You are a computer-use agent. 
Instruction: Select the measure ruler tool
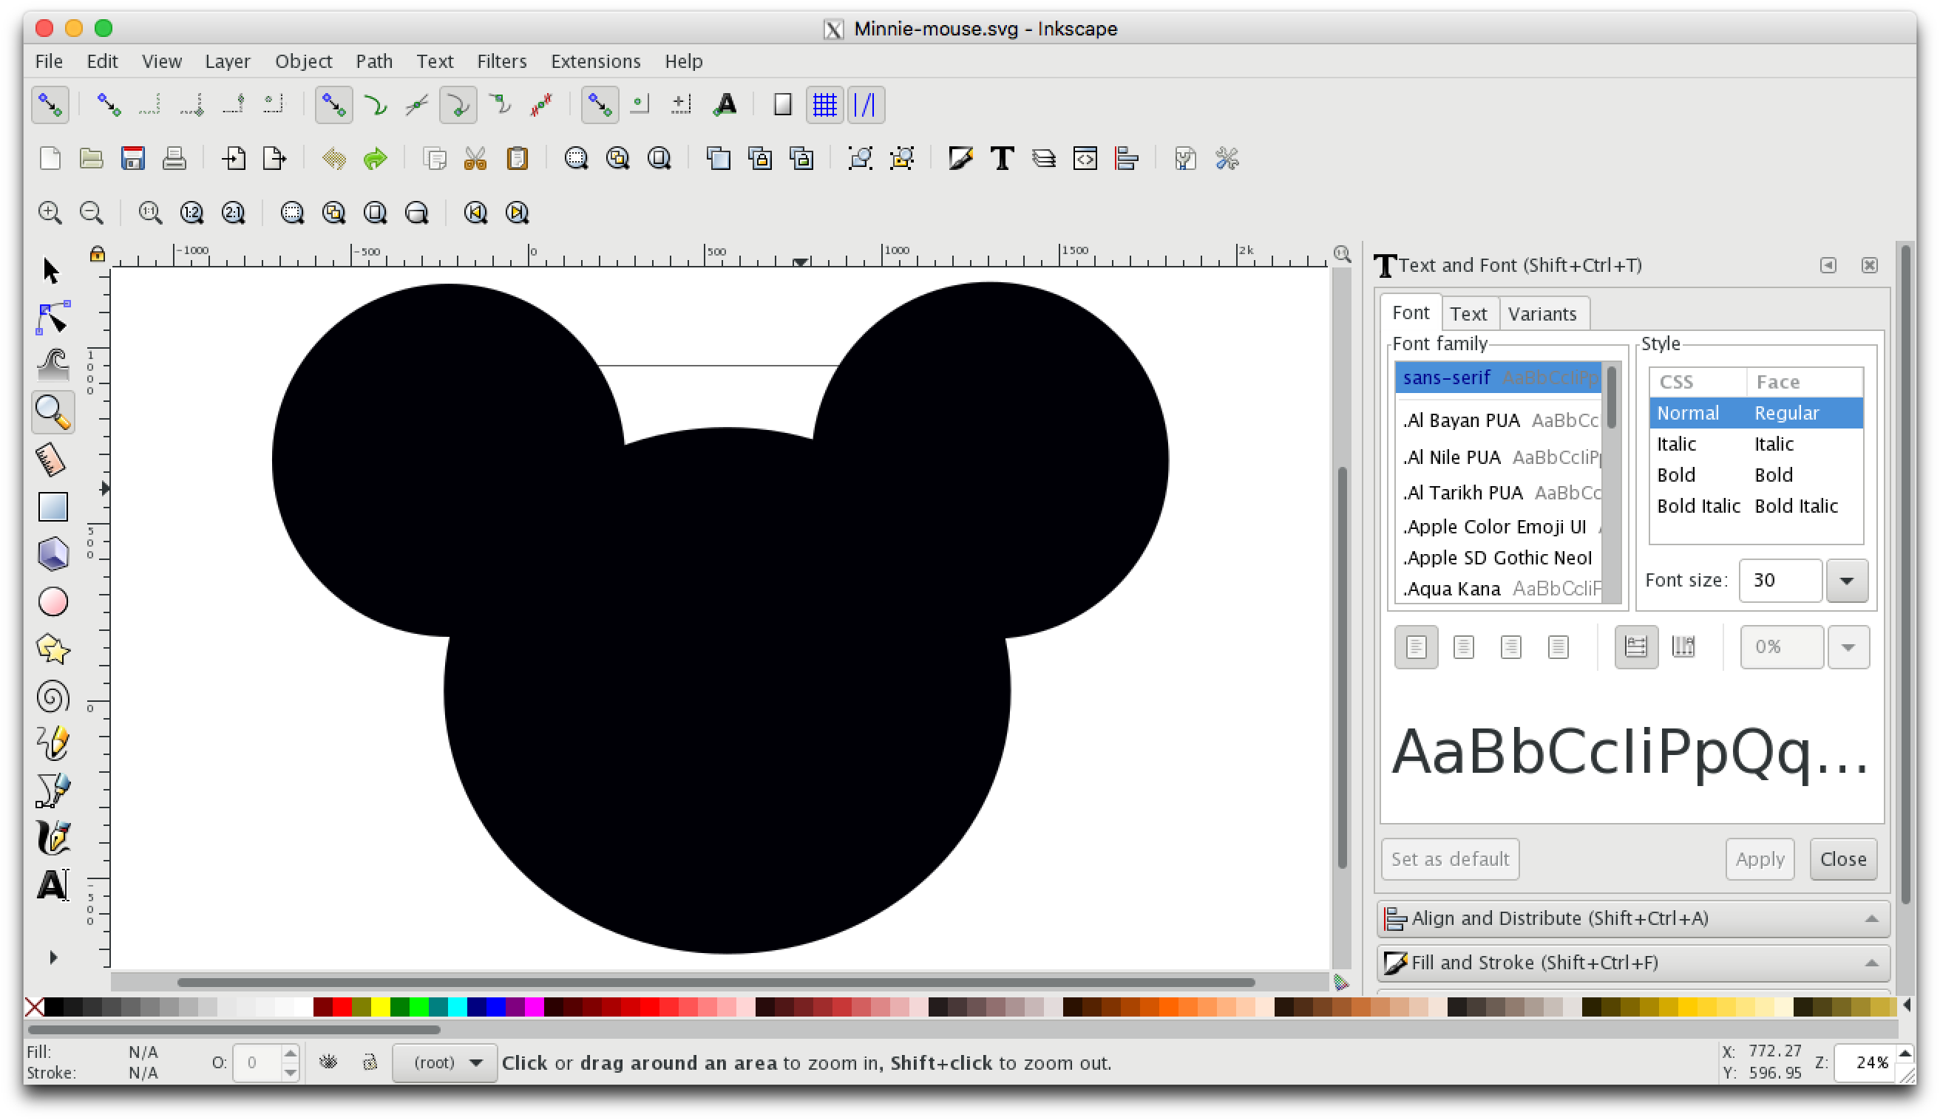pyautogui.click(x=52, y=460)
